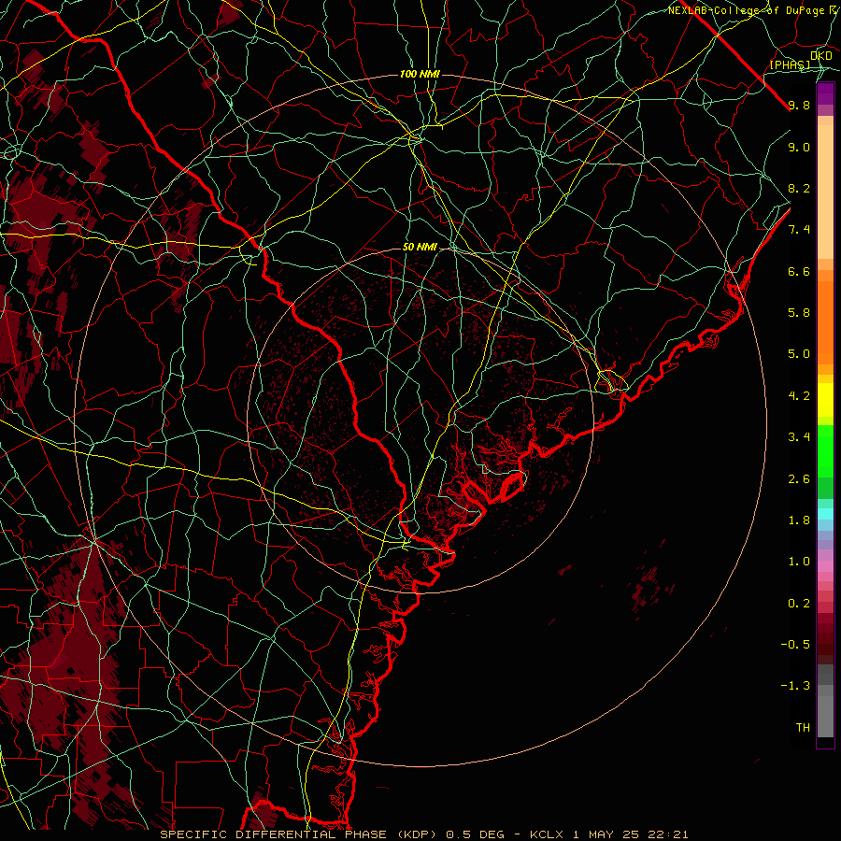Image resolution: width=841 pixels, height=841 pixels.
Task: Click the 6.6 value on the color scale
Action: 799,271
